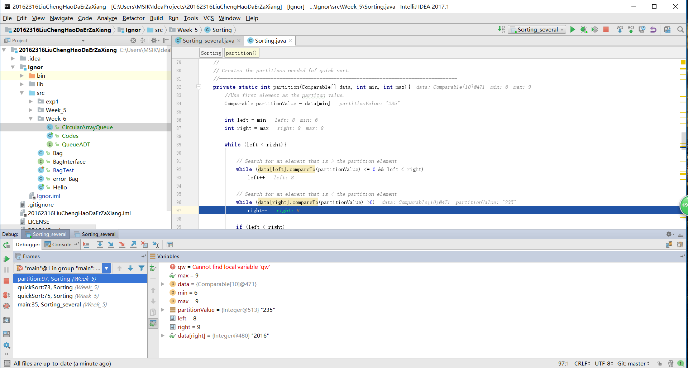The image size is (688, 368).
Task: Open the thread selector dropdown in Frames
Action: (106, 268)
